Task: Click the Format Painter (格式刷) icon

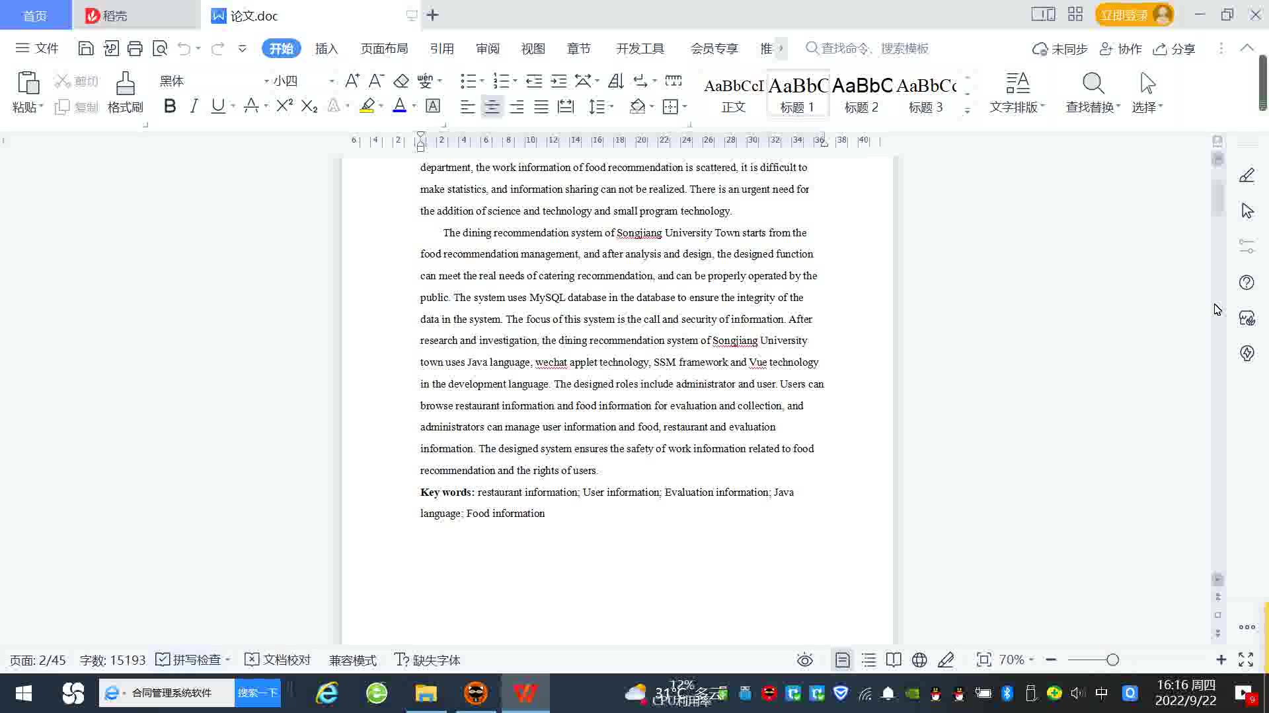Action: (x=125, y=92)
